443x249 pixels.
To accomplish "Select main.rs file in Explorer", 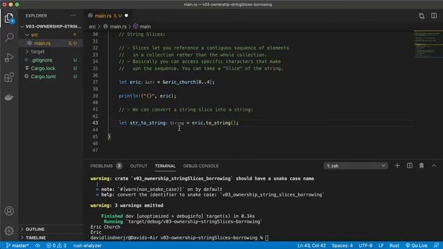I will (x=51, y=43).
